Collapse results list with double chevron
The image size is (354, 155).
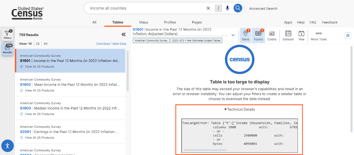(x=124, y=34)
